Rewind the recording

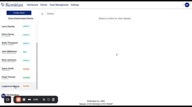(29, 100)
